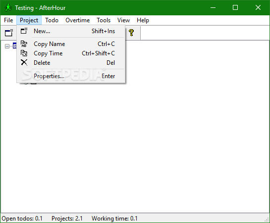Image resolution: width=270 pixels, height=223 pixels.
Task: Maximize the AfterHour window
Action: coord(235,7)
